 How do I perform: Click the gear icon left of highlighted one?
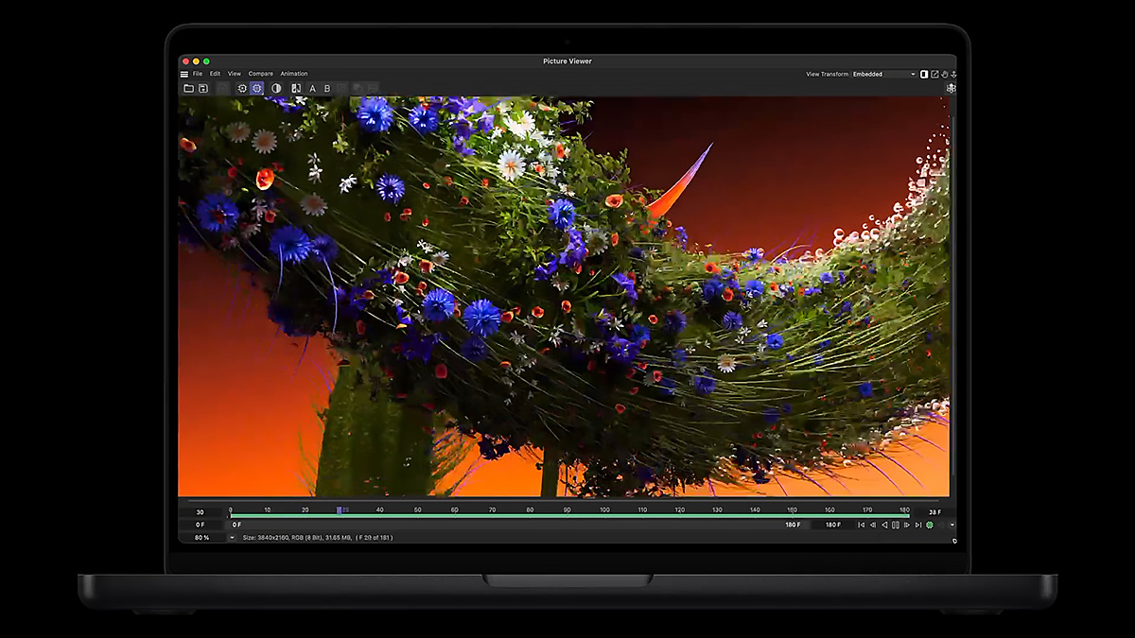click(x=242, y=88)
